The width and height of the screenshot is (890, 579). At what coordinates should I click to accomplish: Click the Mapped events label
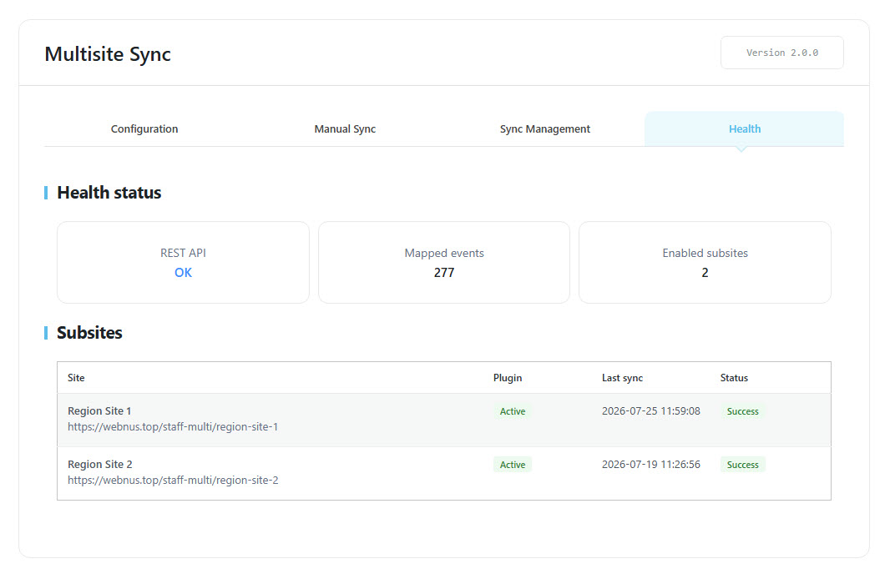[x=444, y=253]
